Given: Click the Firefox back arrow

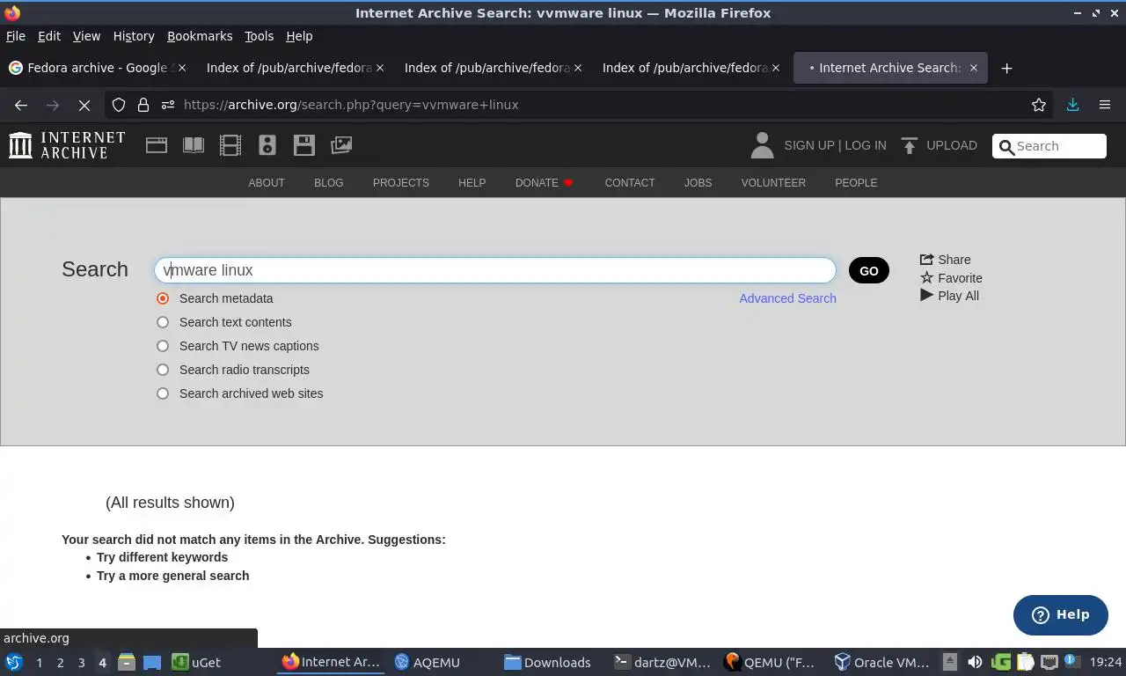Looking at the screenshot, I should (x=21, y=105).
